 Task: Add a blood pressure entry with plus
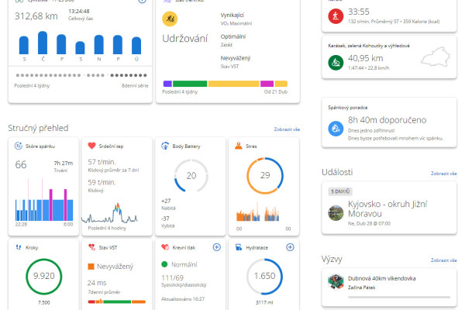217,247
